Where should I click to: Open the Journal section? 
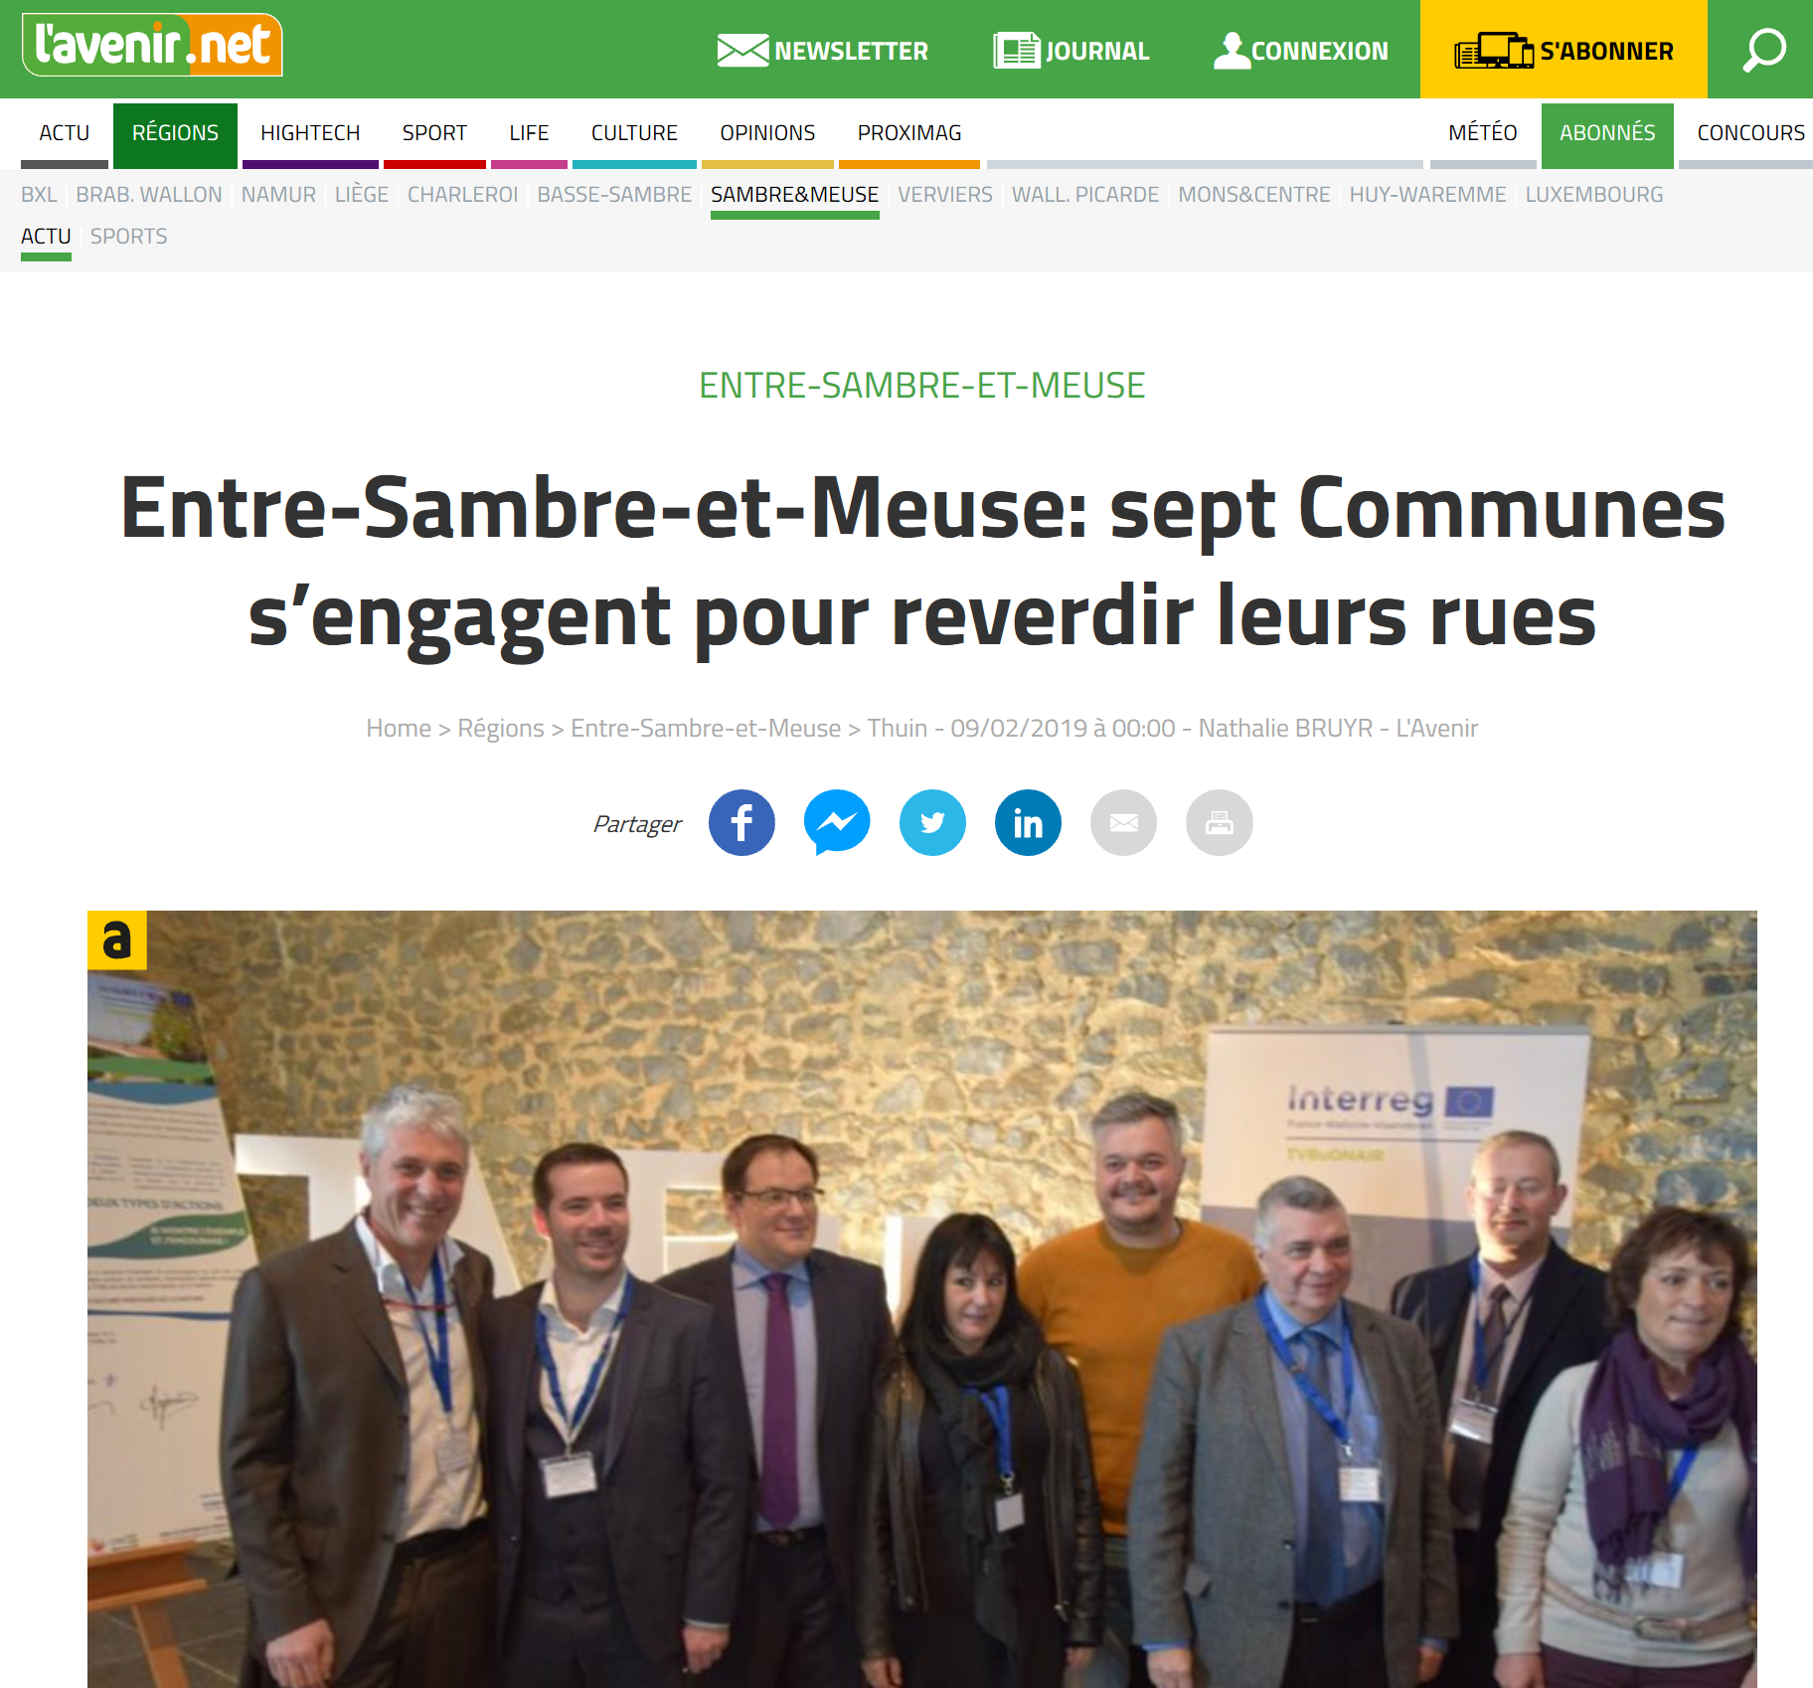click(x=1071, y=51)
